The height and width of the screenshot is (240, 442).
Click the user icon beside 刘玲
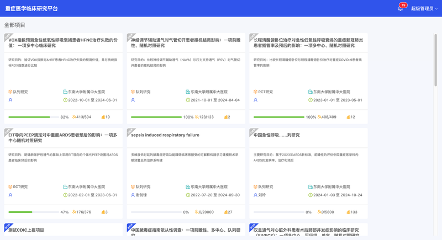(256, 195)
